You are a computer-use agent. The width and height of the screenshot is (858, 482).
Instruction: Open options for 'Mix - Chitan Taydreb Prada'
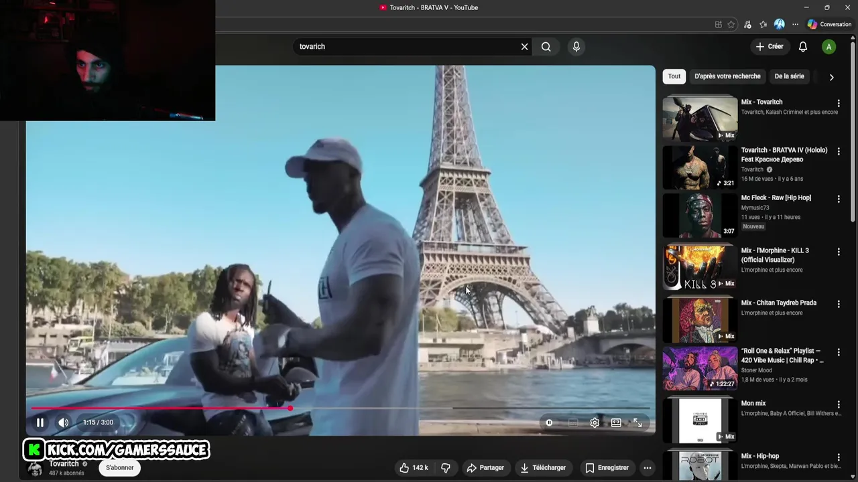click(839, 304)
